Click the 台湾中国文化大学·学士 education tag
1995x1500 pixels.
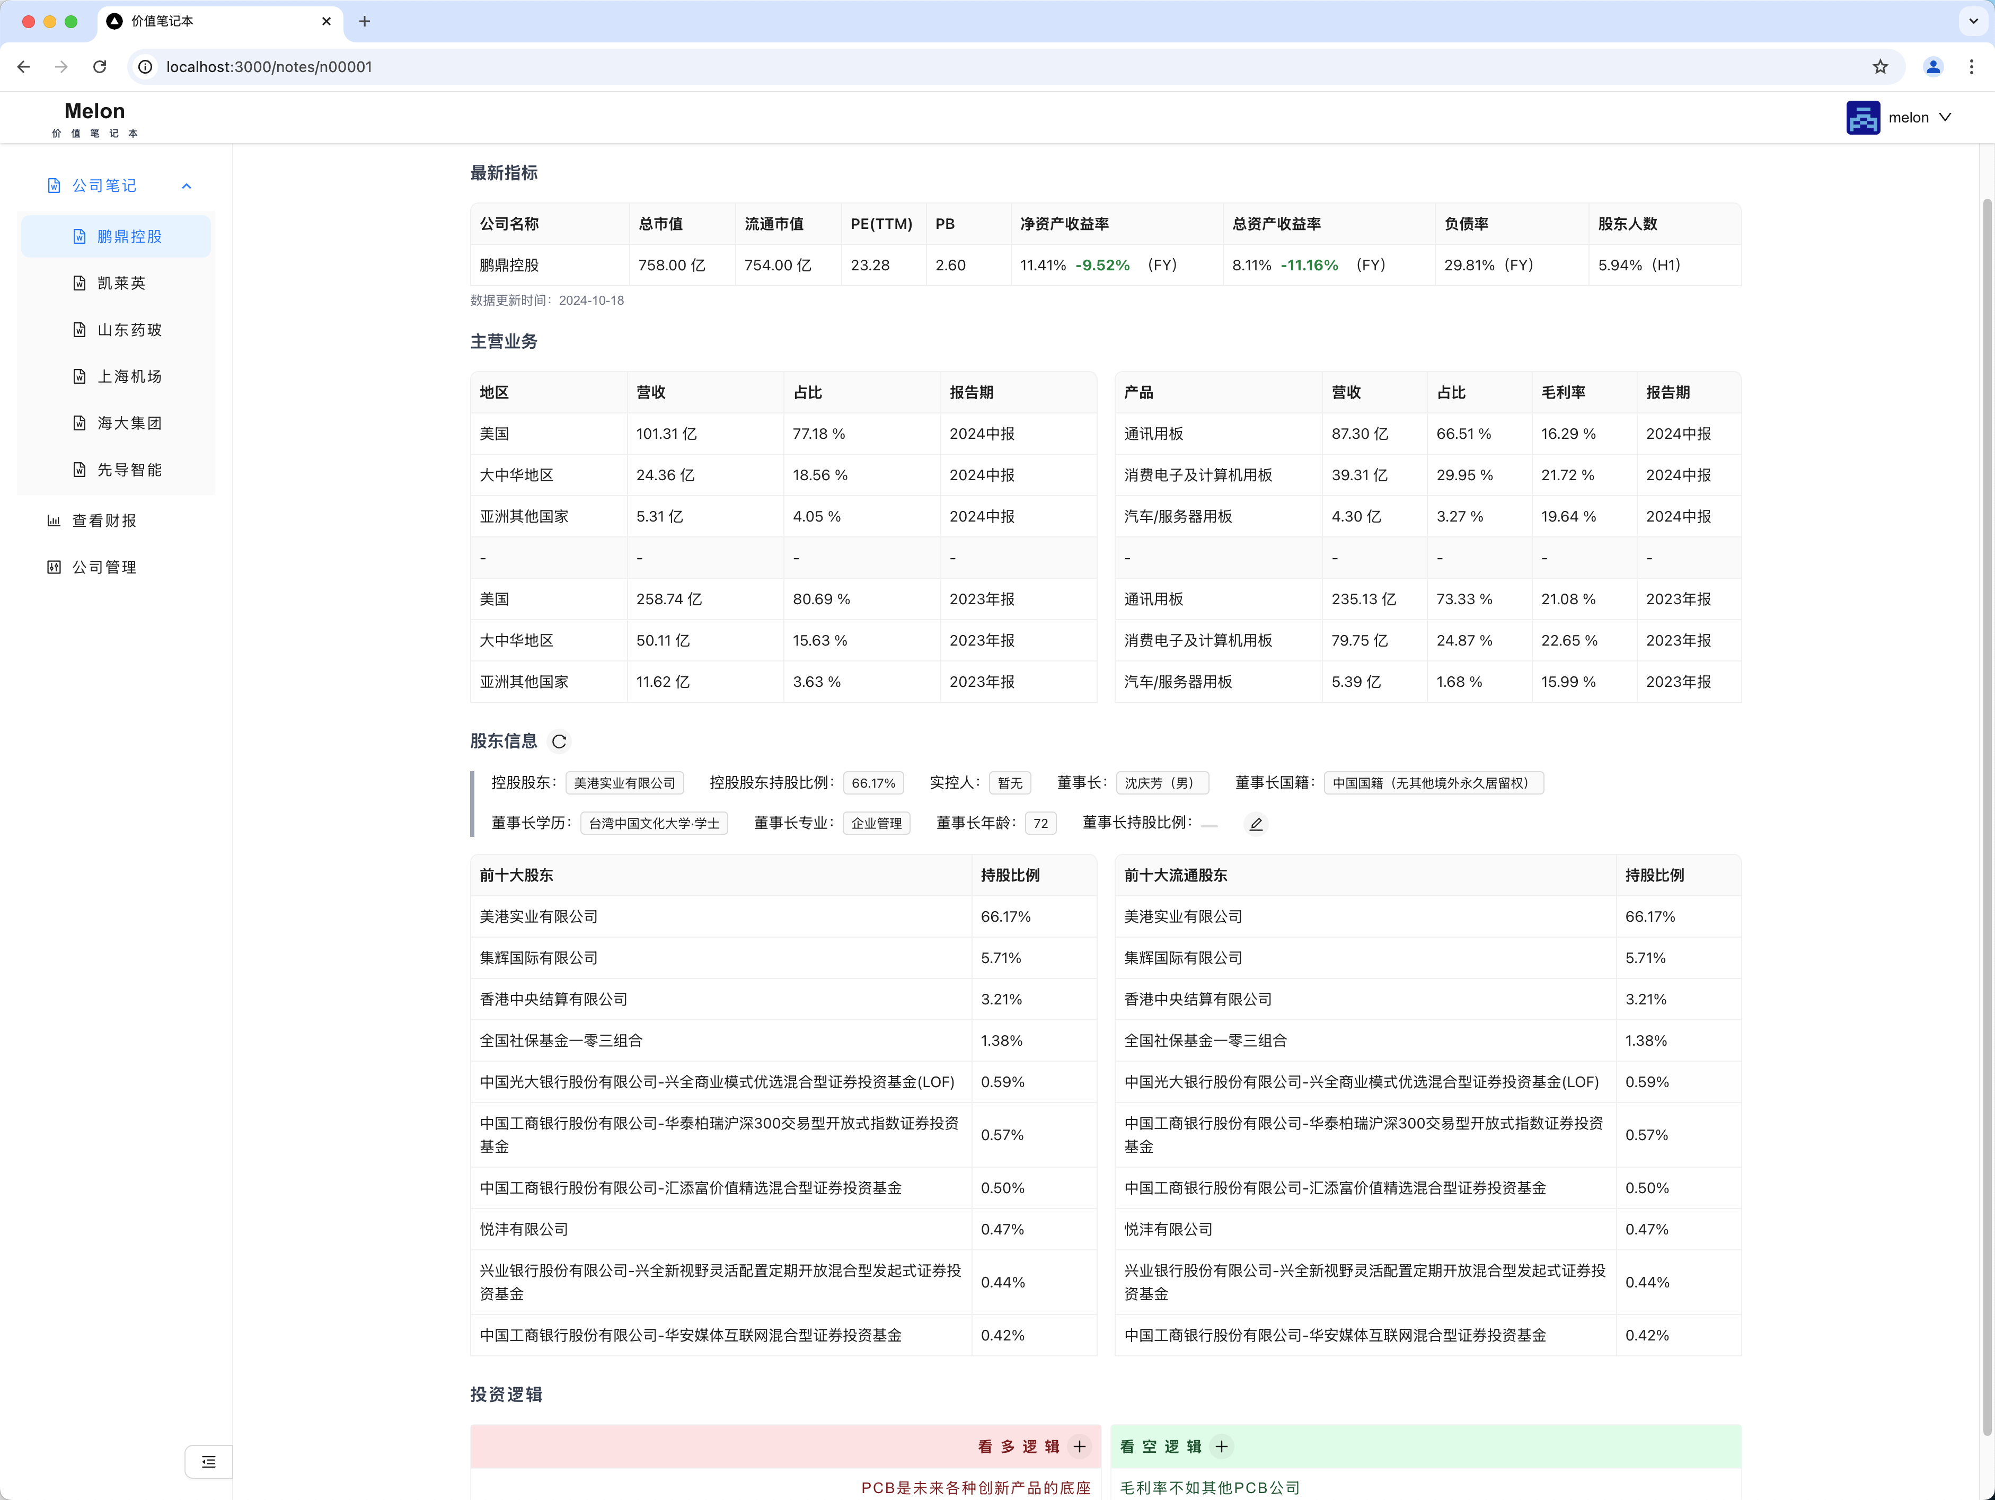click(x=654, y=824)
